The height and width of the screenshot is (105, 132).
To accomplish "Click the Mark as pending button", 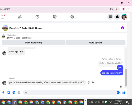I will click(x=33, y=42).
